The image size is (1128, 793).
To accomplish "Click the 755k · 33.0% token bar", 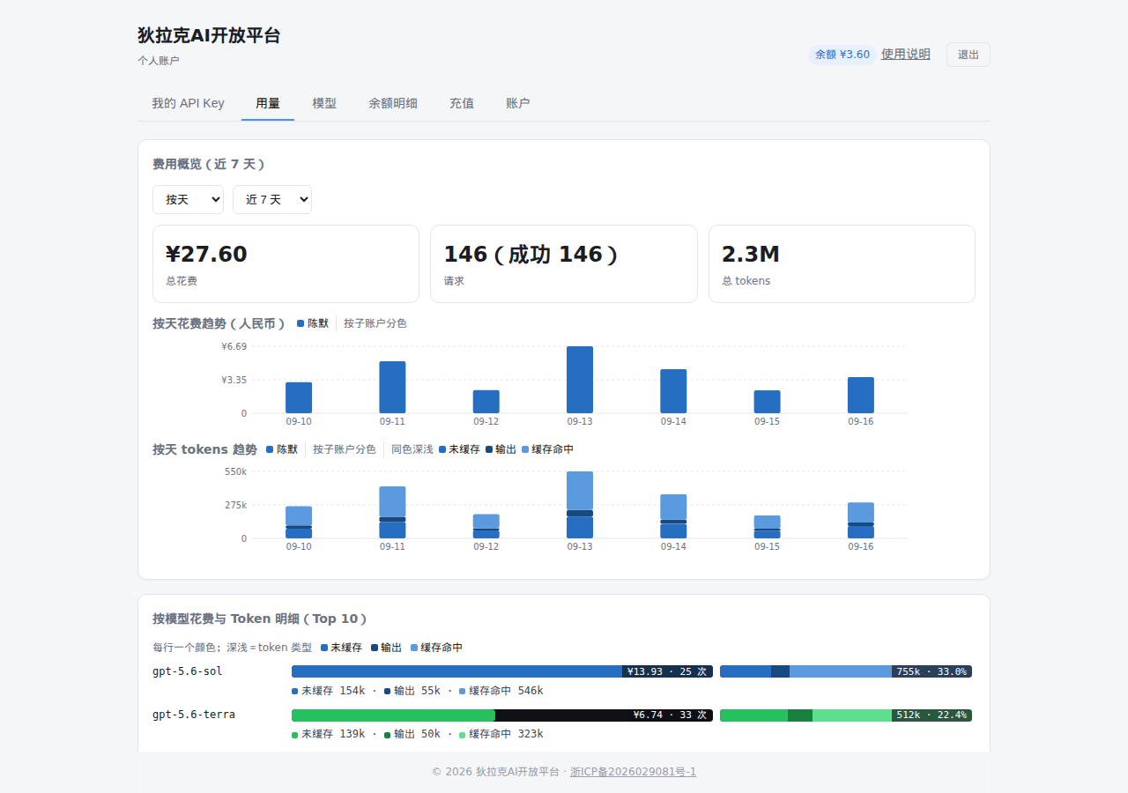I will pos(846,671).
